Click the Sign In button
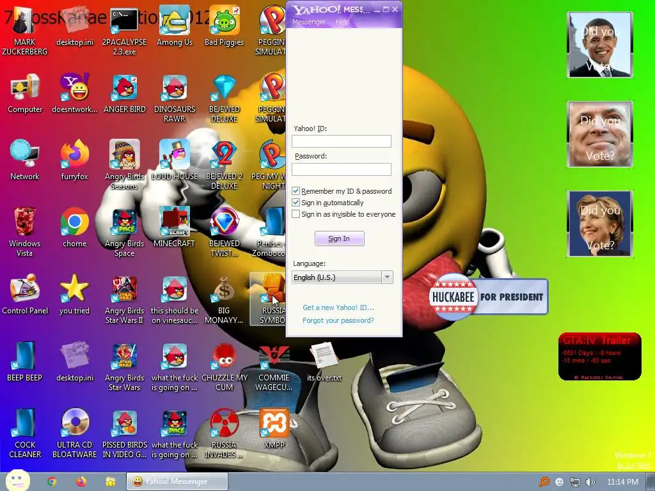 [339, 238]
